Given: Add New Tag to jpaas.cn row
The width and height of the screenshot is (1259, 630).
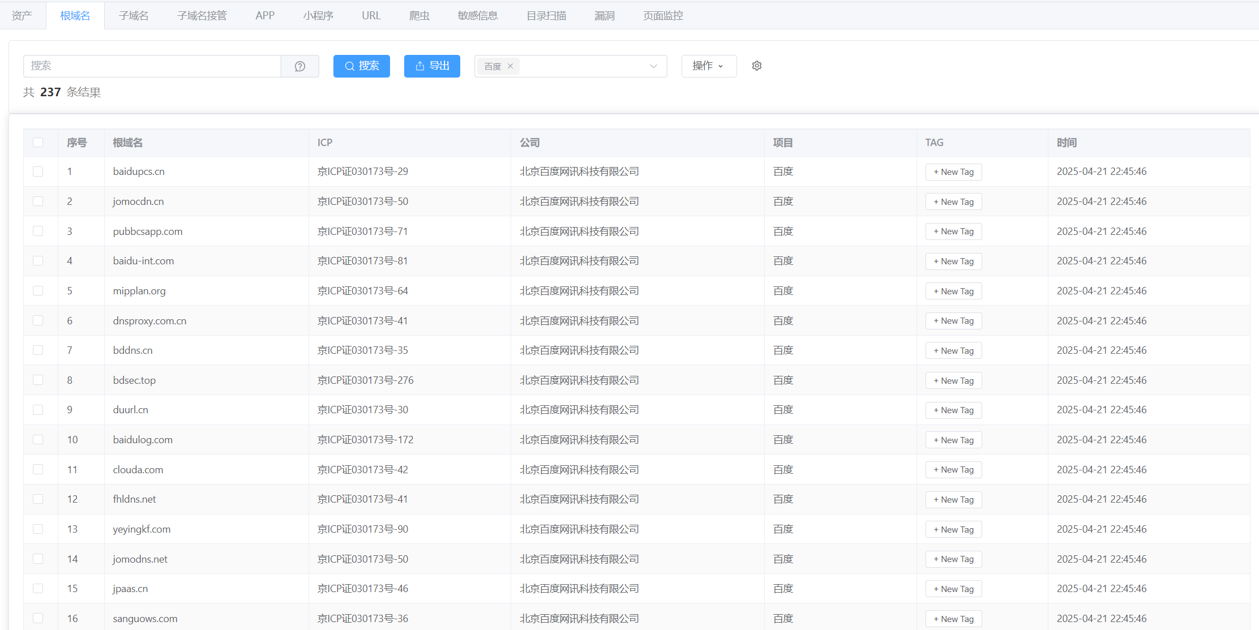Looking at the screenshot, I should point(953,589).
